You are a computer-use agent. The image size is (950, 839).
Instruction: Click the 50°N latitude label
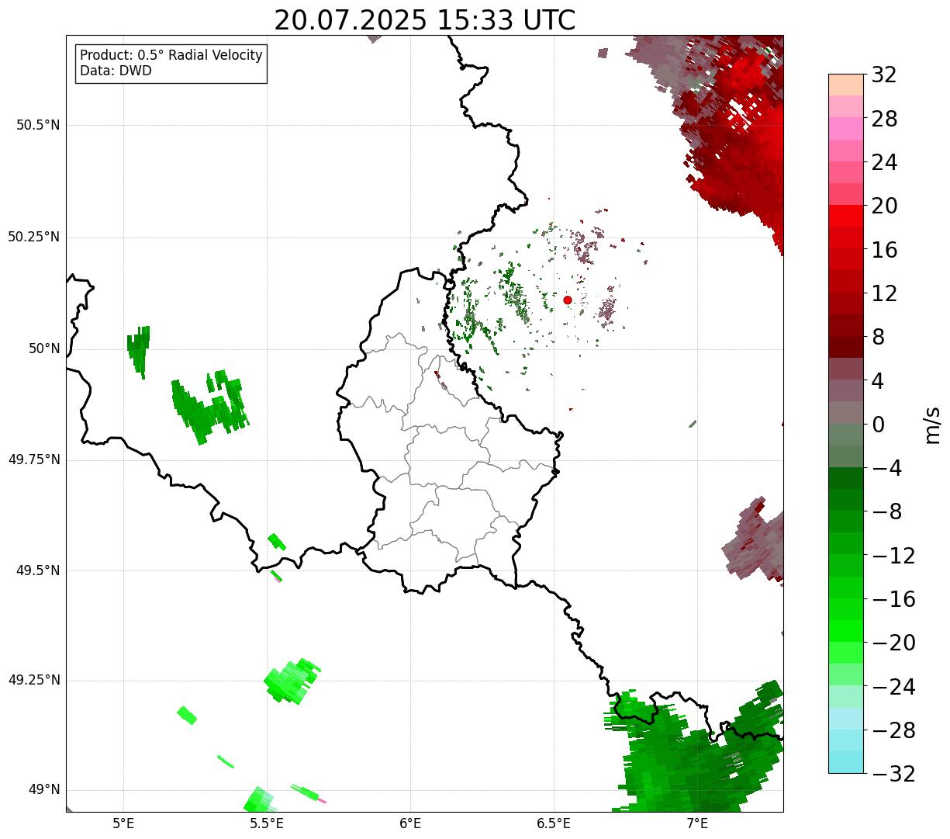44,348
